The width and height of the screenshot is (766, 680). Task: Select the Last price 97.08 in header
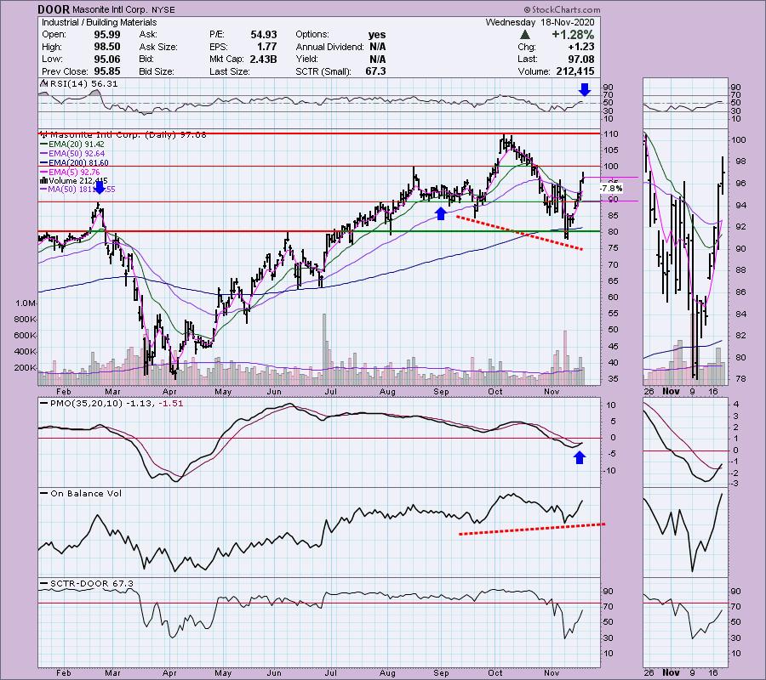point(580,59)
